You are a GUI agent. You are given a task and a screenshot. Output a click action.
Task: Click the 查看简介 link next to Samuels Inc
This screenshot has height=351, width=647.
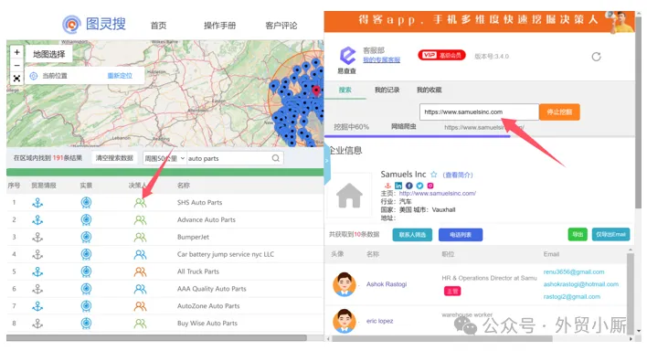(x=458, y=175)
